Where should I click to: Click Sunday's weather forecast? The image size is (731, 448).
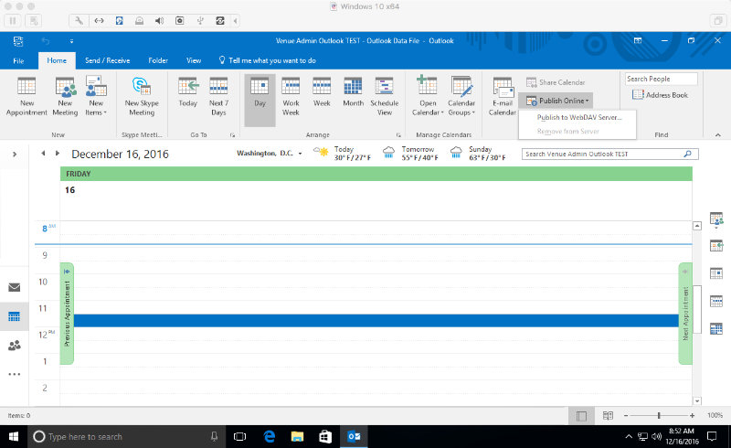click(478, 154)
